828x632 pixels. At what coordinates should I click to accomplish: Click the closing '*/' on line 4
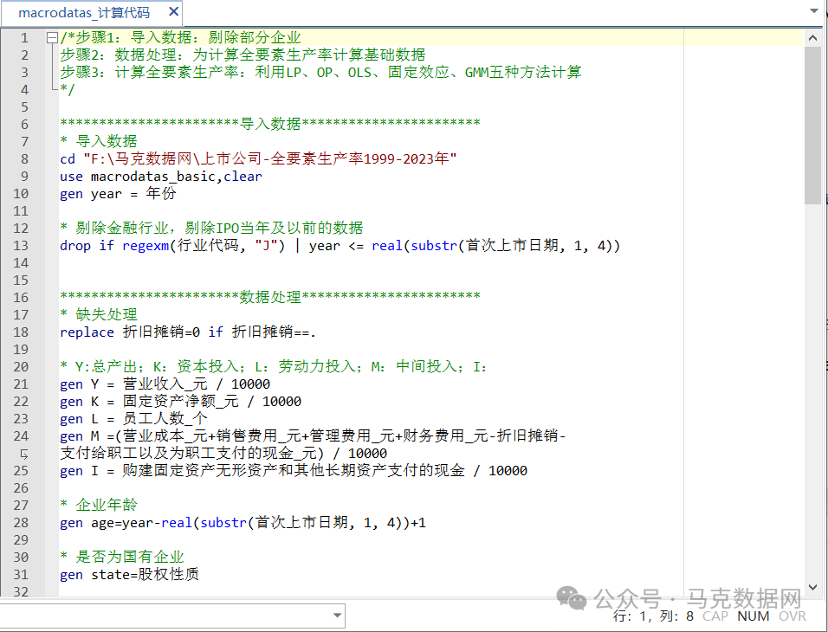coord(68,89)
